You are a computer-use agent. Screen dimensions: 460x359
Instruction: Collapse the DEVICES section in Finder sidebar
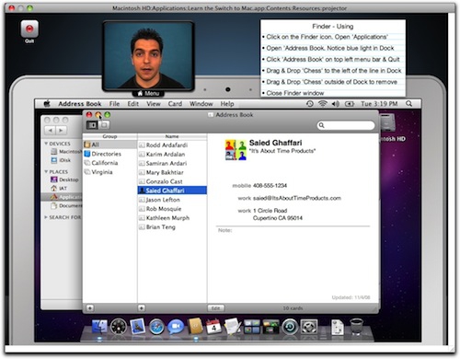pyautogui.click(x=46, y=144)
